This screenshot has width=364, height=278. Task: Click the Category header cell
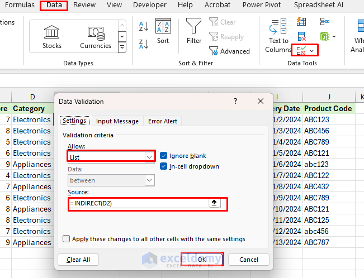(x=32, y=108)
